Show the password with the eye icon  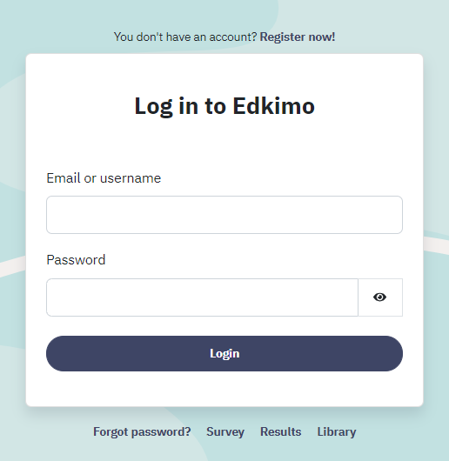[x=380, y=297]
